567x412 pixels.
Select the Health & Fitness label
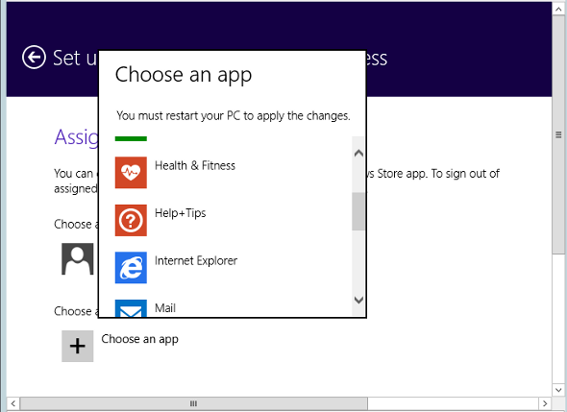(195, 165)
